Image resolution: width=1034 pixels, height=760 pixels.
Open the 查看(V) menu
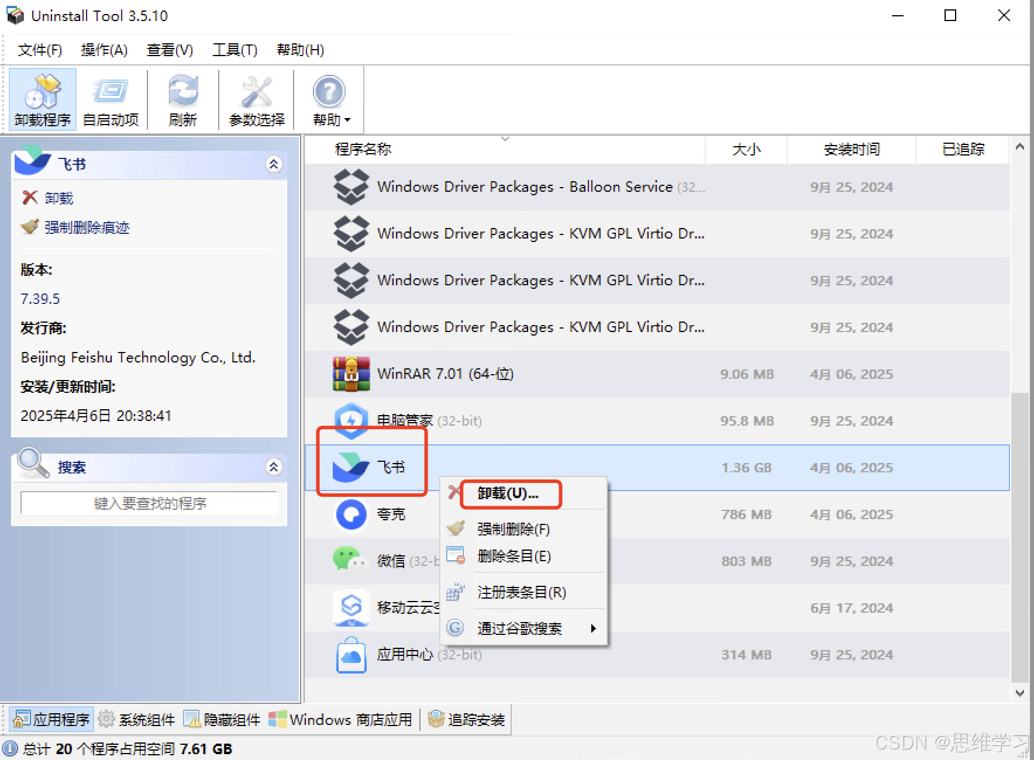[x=170, y=50]
